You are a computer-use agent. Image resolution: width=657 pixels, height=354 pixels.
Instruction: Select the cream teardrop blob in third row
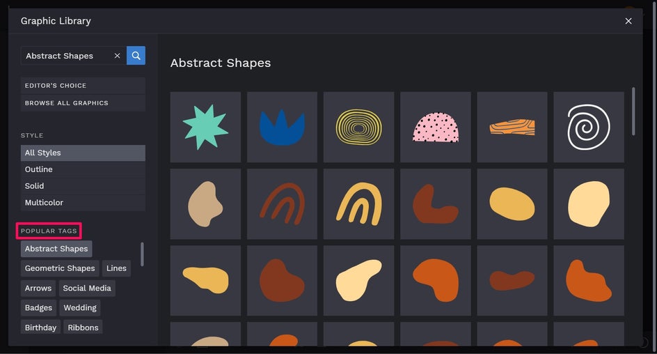pyautogui.click(x=358, y=281)
